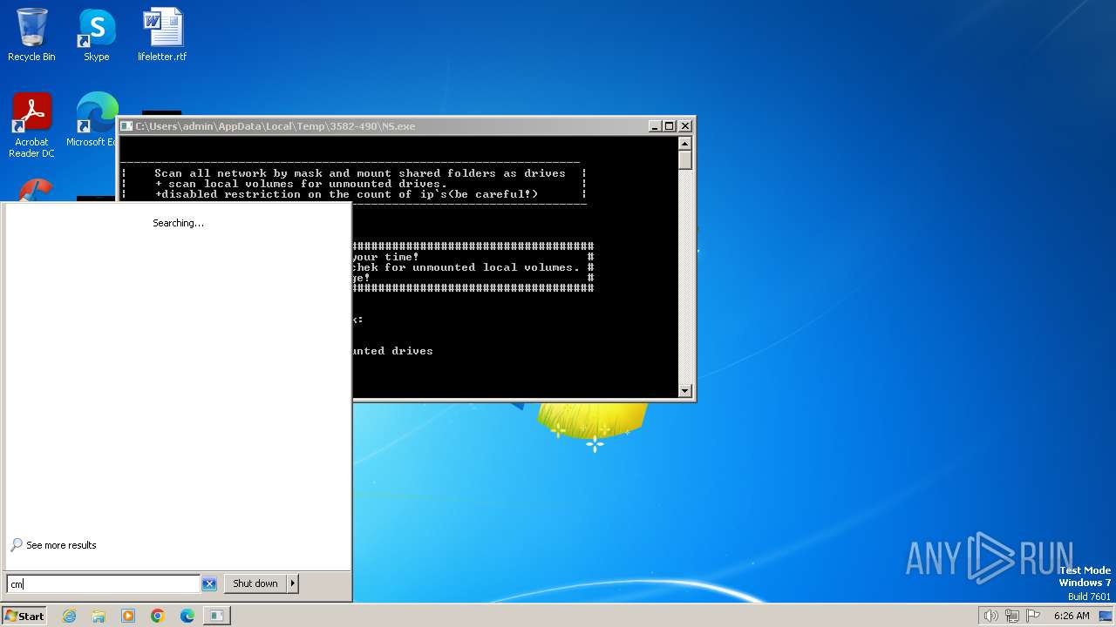1116x627 pixels.
Task: Click the 'Scan all network by mask' console line
Action: [x=360, y=173]
